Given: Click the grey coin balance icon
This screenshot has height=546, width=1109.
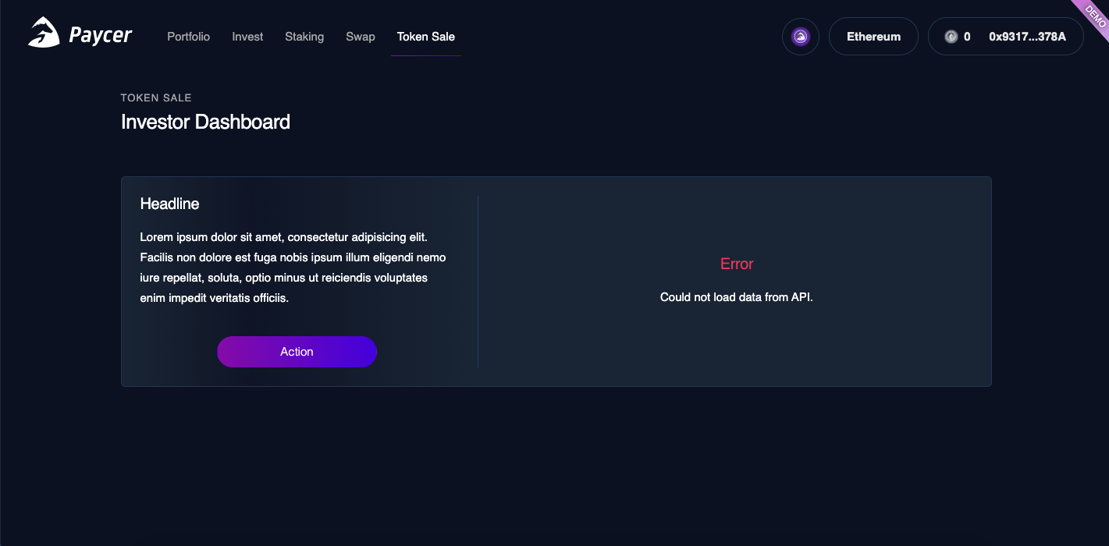Looking at the screenshot, I should 951,37.
